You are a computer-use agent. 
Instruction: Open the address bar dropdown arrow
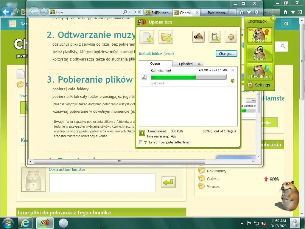pyautogui.click(x=130, y=12)
